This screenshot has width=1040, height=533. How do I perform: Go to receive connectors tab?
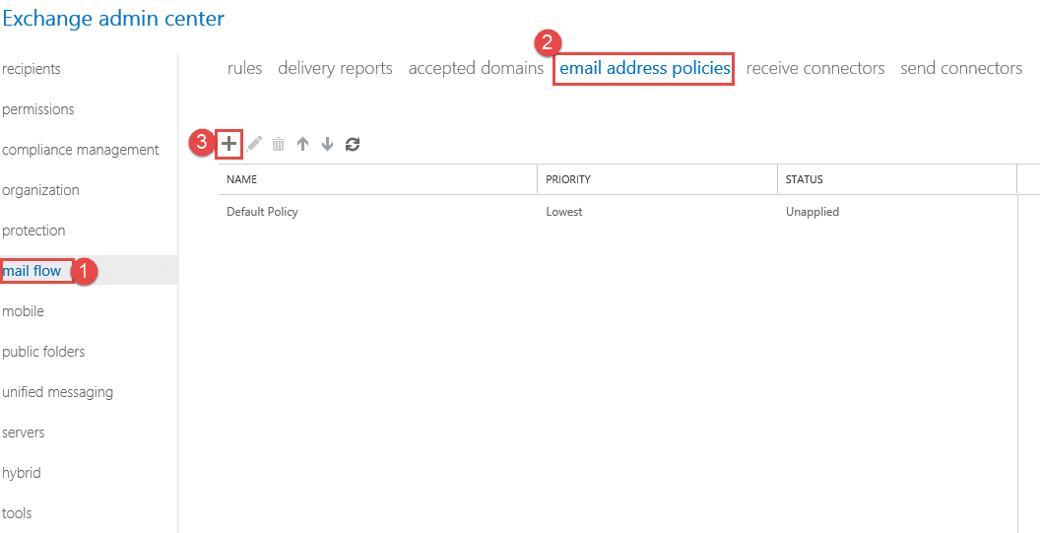coord(815,68)
